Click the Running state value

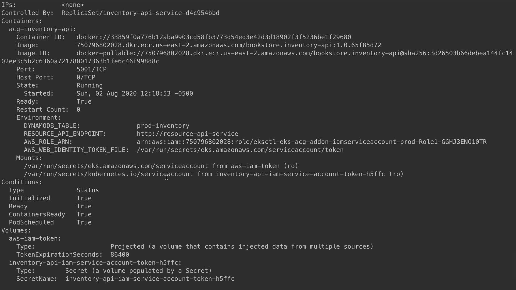coord(89,85)
